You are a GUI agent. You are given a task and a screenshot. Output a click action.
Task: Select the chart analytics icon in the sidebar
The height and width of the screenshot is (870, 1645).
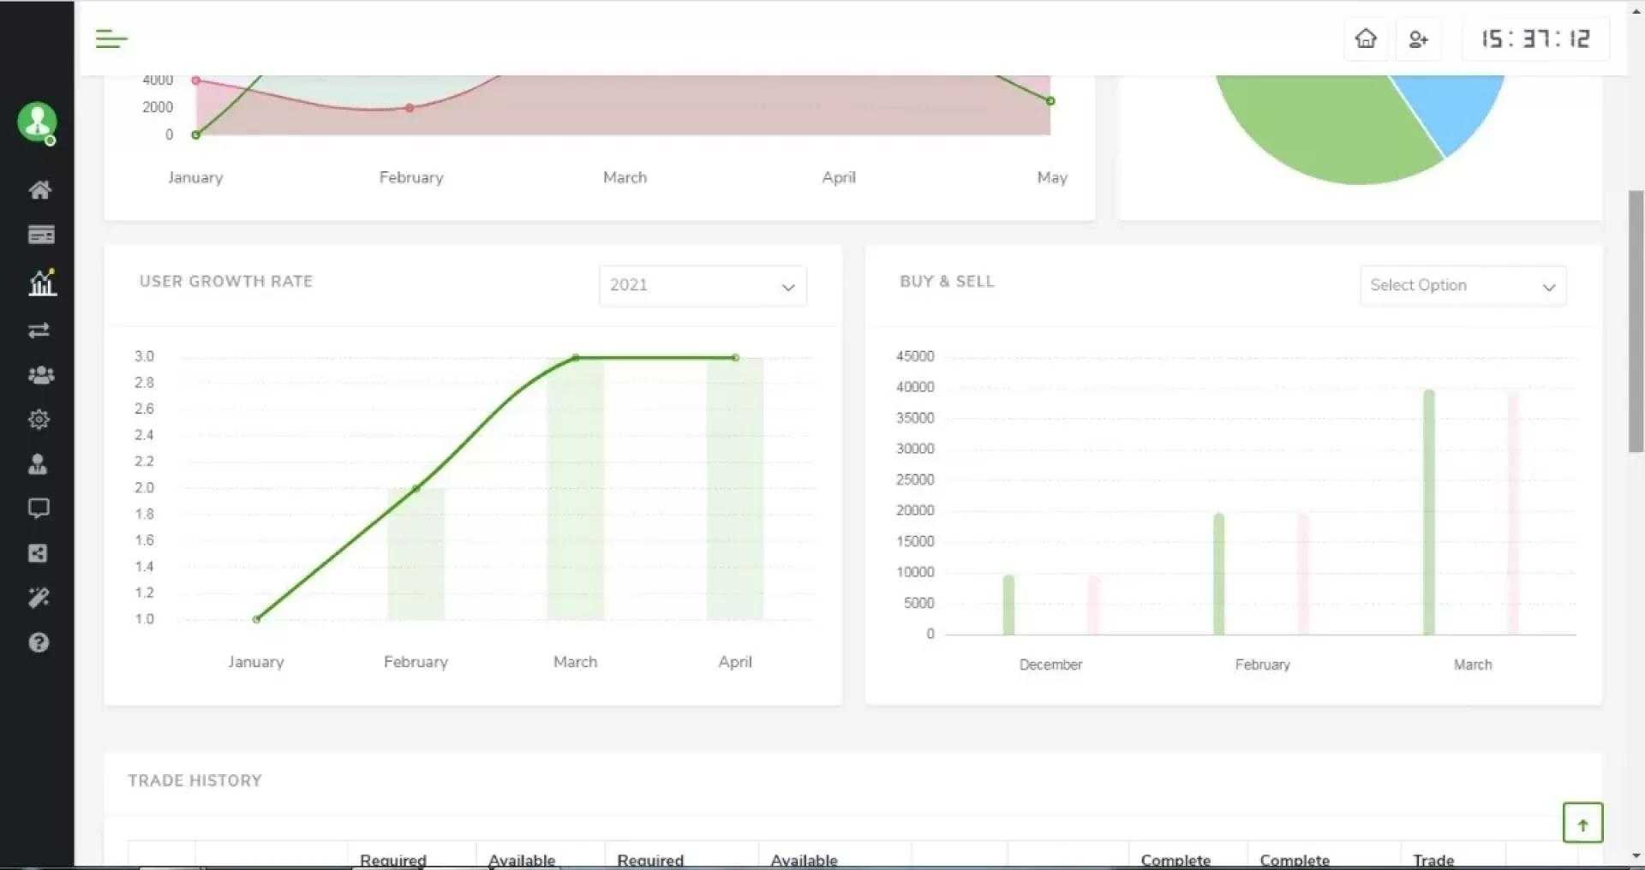[41, 282]
